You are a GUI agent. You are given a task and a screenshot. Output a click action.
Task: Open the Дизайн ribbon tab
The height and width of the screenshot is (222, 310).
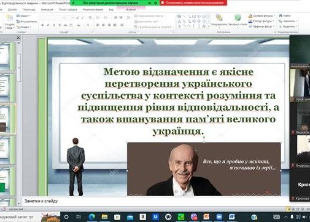point(12,9)
